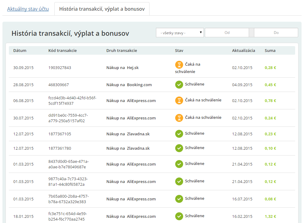The height and width of the screenshot is (223, 304).
Task: Click the 'Stav' column header
Action: 179,50
